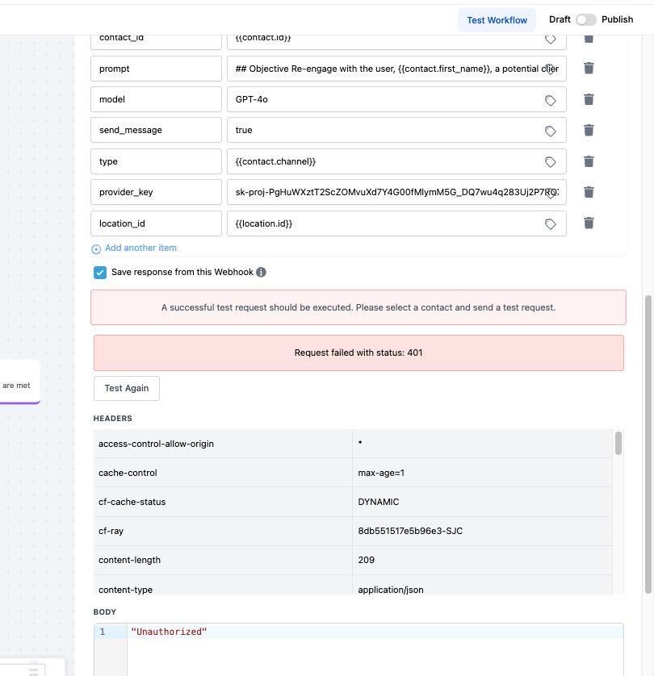Click the provider_key value field
Image resolution: width=654 pixels, height=676 pixels.
pyautogui.click(x=388, y=192)
